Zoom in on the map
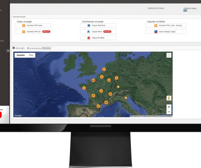Image resolution: width=201 pixels, height=168 pixels. point(169,107)
